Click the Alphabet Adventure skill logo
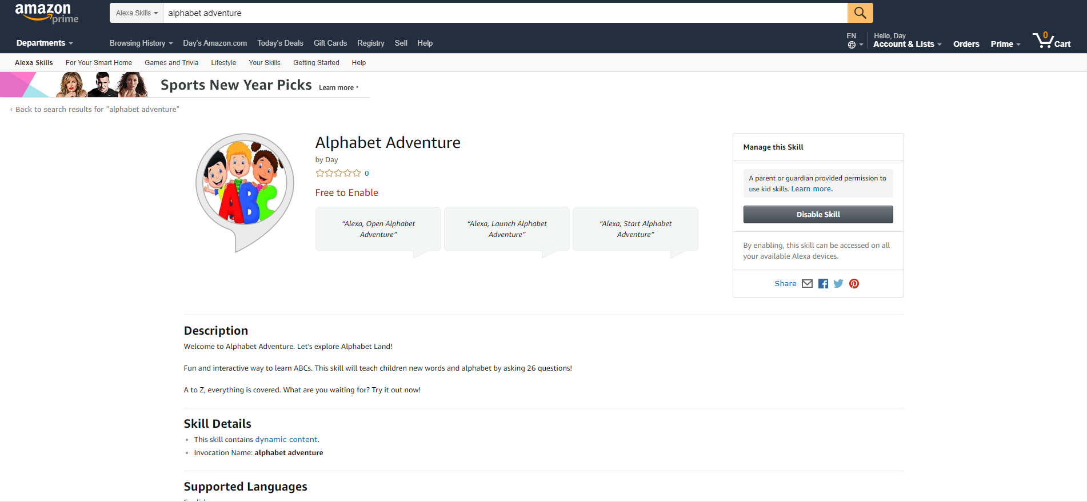The width and height of the screenshot is (1087, 502). (x=245, y=192)
